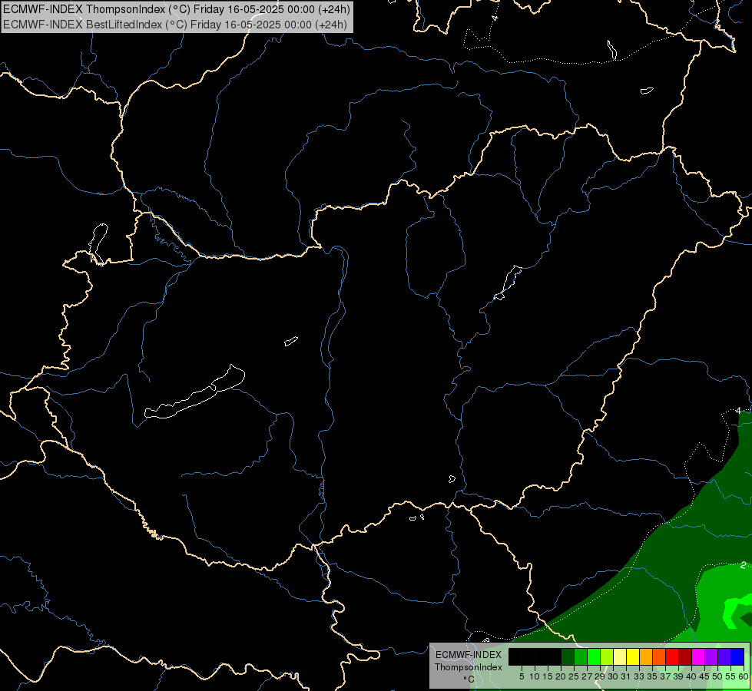Viewport: 752px width, 691px height.
Task: Click the legend tick label 29
Action: (x=600, y=676)
